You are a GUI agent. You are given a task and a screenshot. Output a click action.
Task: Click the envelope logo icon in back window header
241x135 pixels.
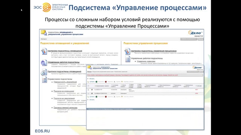(44, 33)
